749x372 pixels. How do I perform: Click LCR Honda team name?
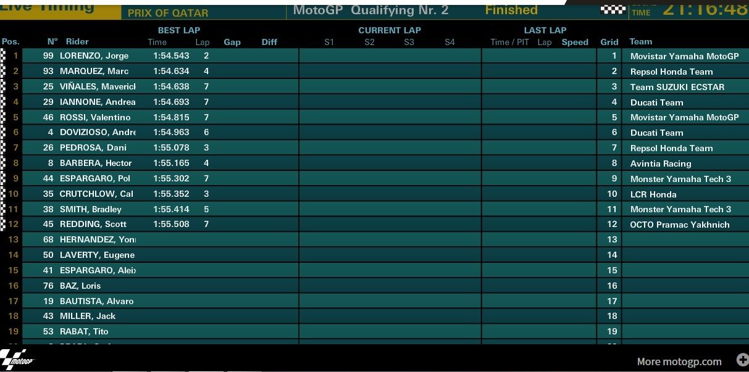coord(653,195)
